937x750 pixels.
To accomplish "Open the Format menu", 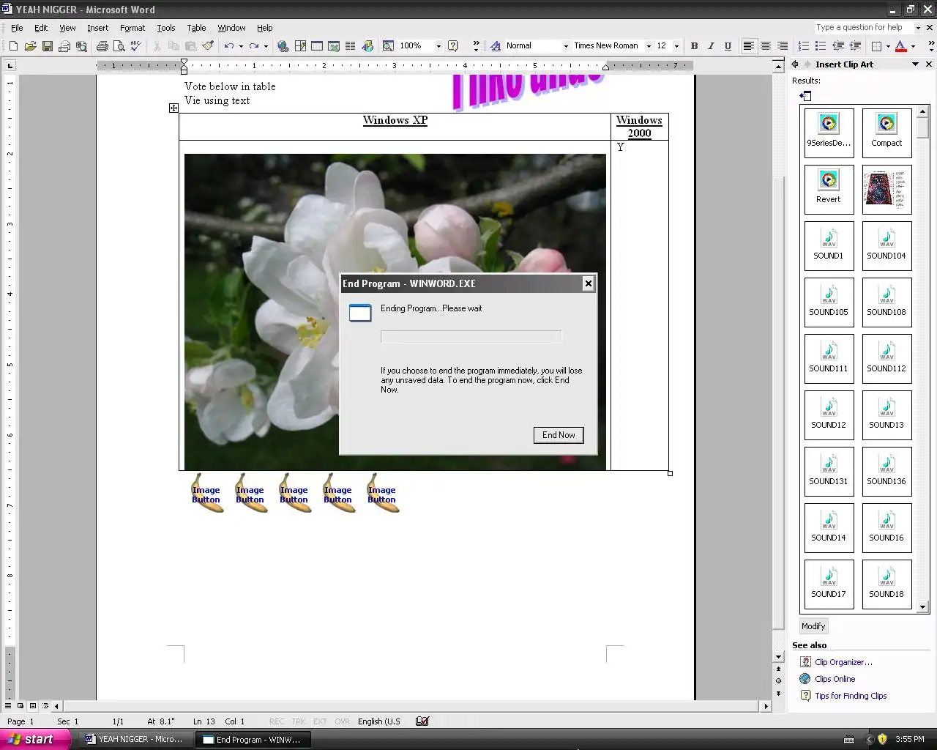I will click(132, 28).
